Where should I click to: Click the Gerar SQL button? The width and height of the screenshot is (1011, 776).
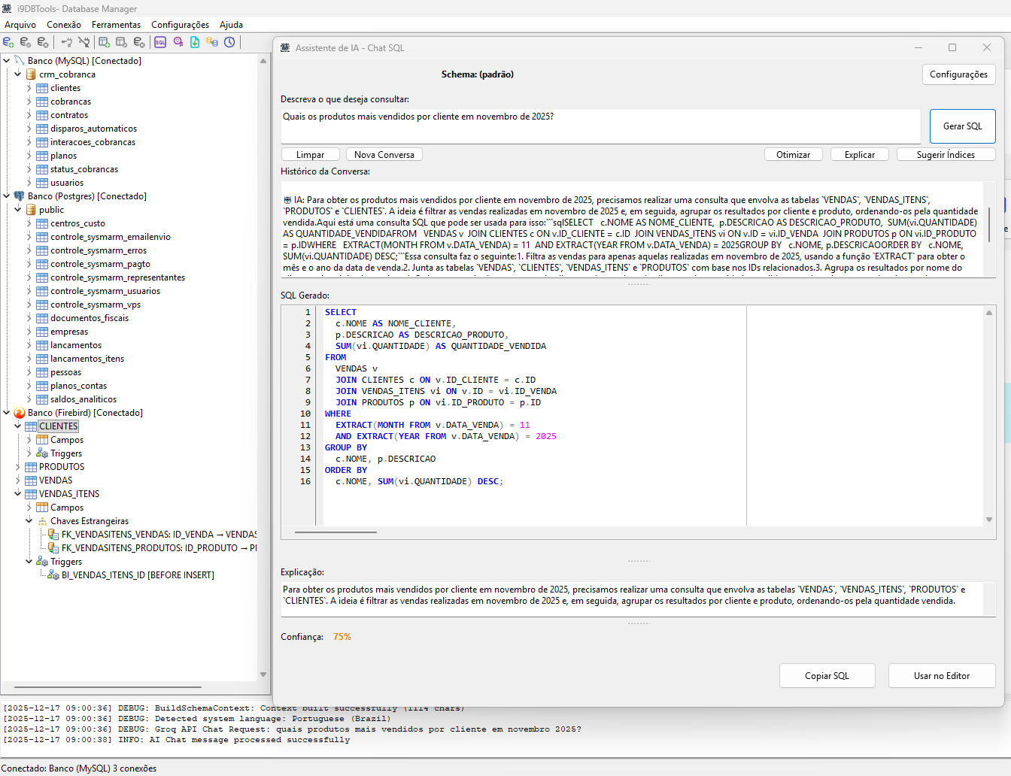963,126
